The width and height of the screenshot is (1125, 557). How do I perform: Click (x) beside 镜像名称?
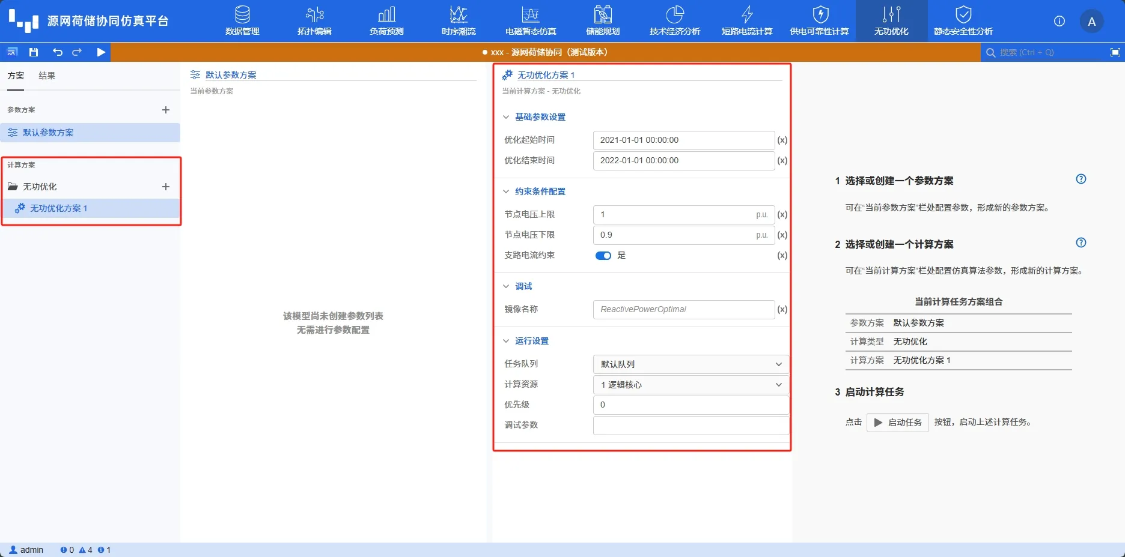(x=782, y=310)
